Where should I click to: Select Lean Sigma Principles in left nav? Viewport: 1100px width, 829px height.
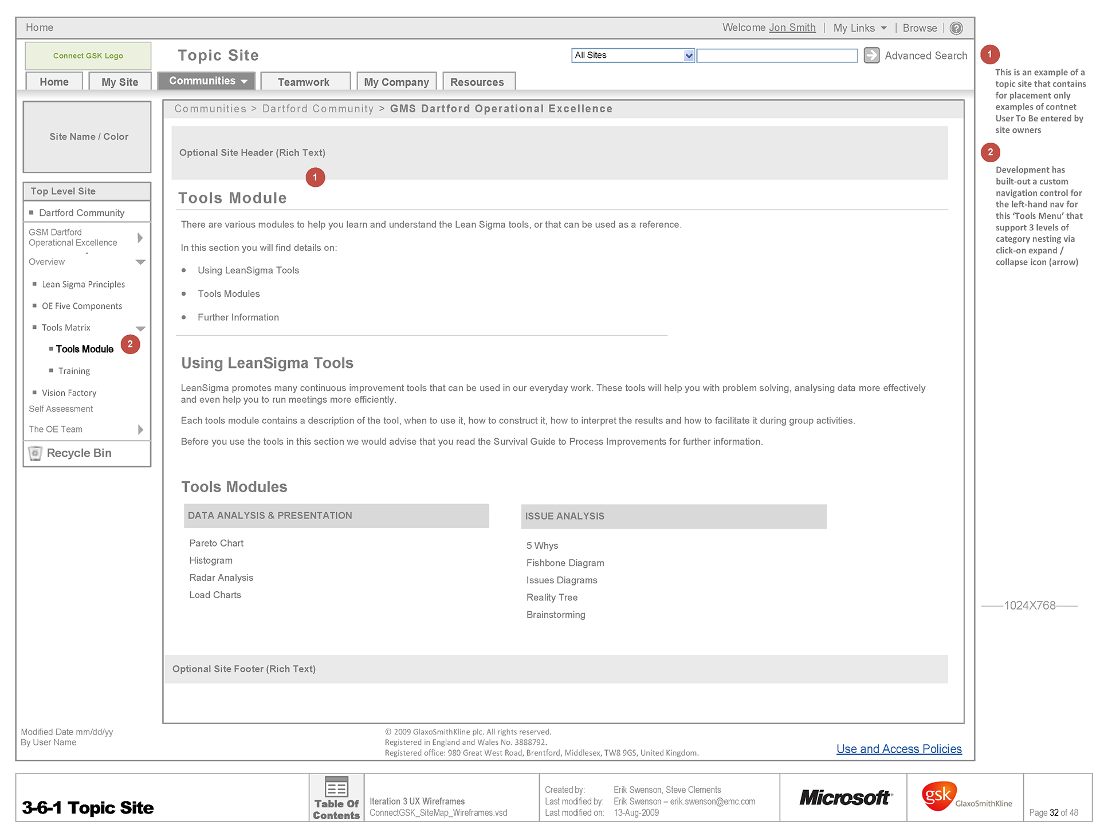[83, 284]
